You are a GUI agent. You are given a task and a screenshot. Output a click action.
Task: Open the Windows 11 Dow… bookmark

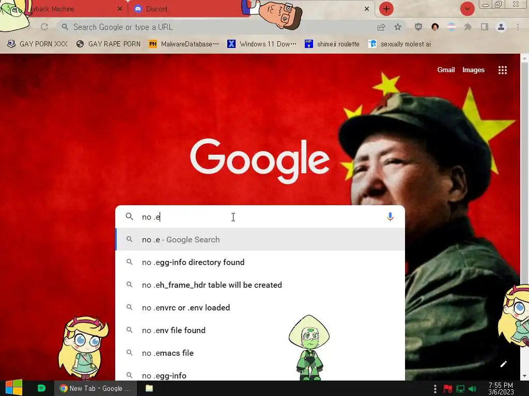click(262, 44)
